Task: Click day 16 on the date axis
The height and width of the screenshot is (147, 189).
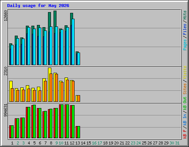Action: pos(94,143)
